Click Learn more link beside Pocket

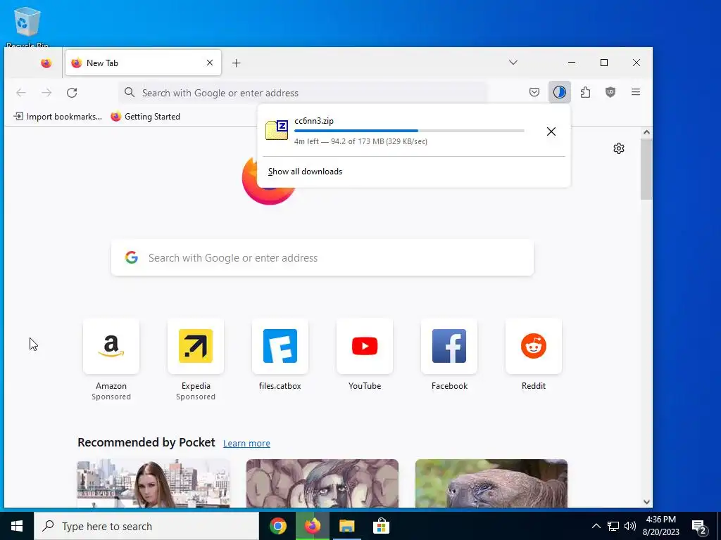[246, 444]
